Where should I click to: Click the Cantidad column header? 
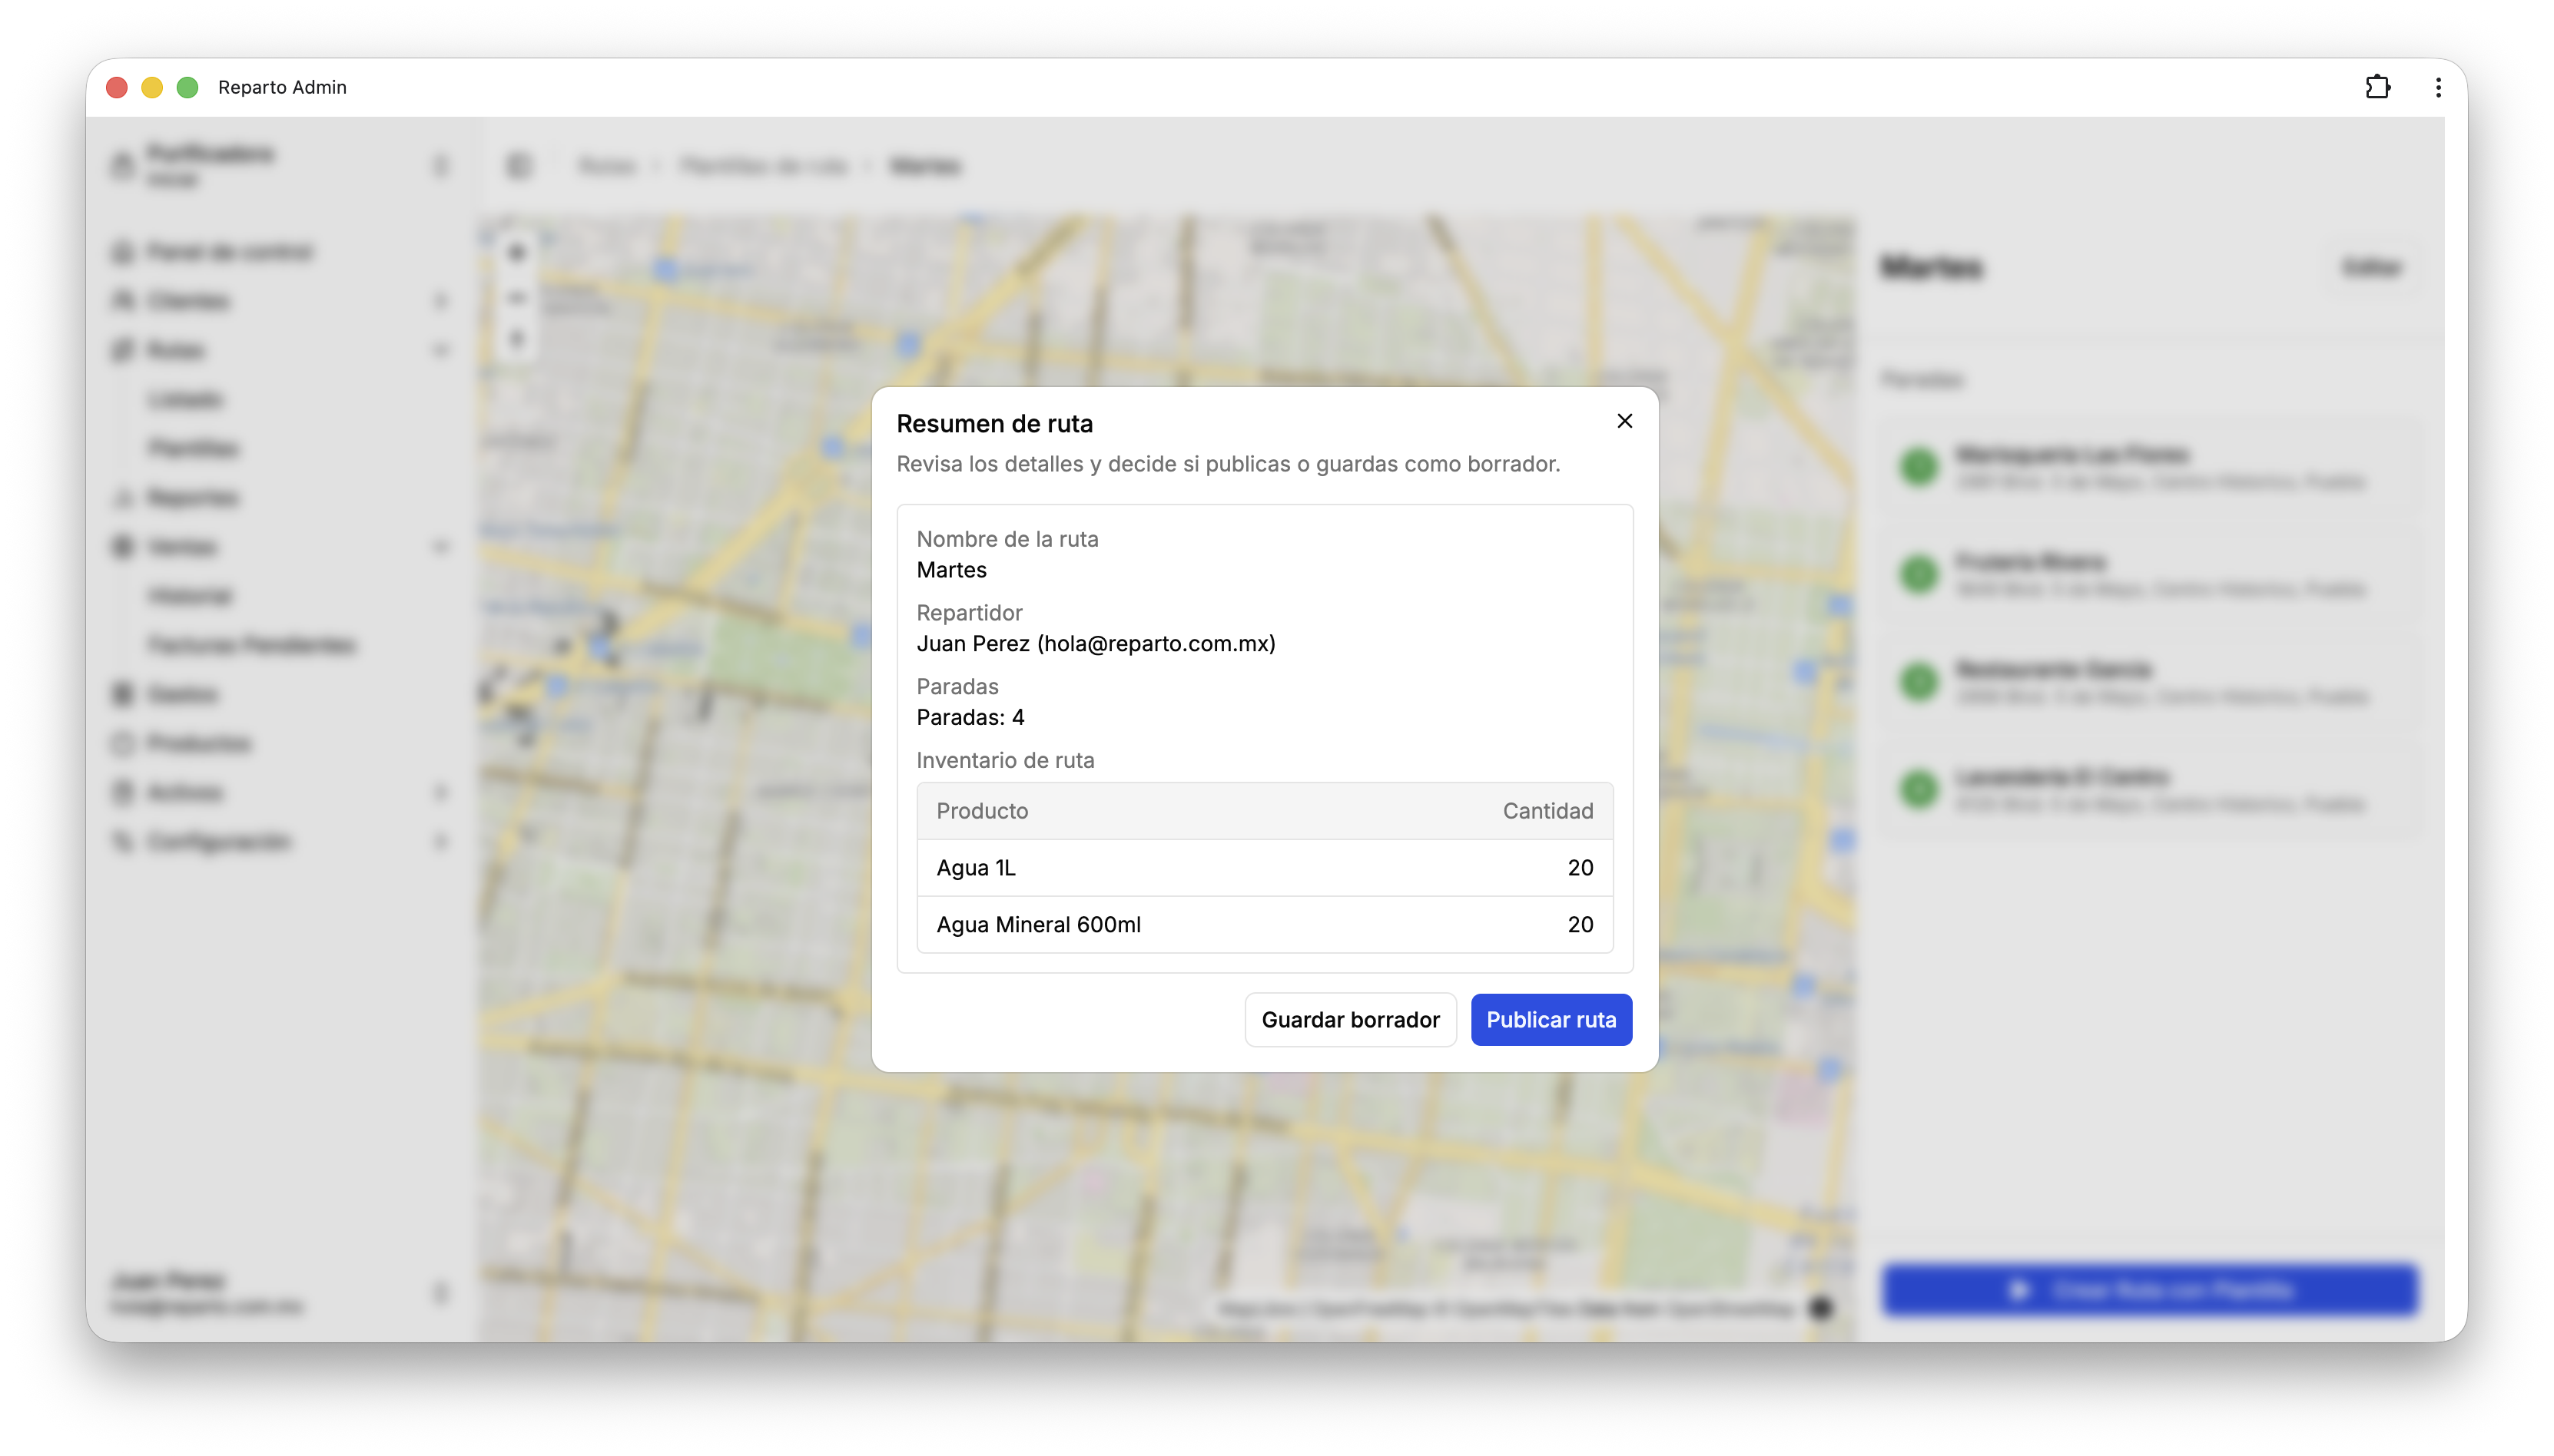[1547, 810]
